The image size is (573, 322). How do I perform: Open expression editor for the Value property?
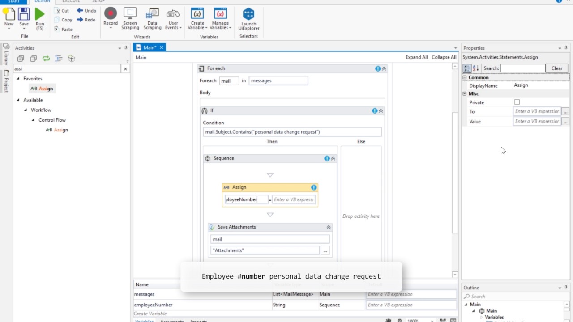(x=566, y=122)
